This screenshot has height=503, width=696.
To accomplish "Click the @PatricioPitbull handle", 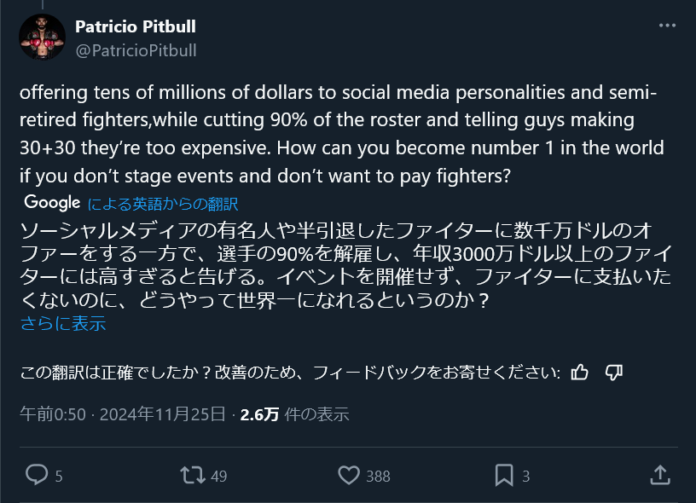I will [x=136, y=50].
